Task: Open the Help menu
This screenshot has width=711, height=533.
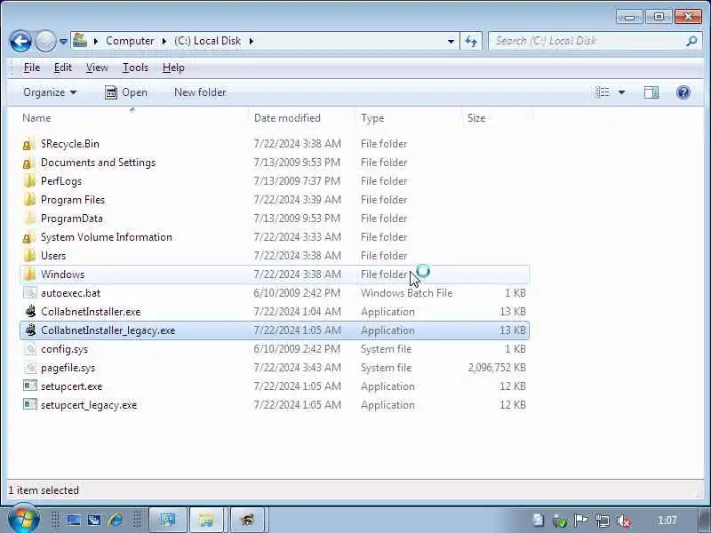Action: pos(173,68)
